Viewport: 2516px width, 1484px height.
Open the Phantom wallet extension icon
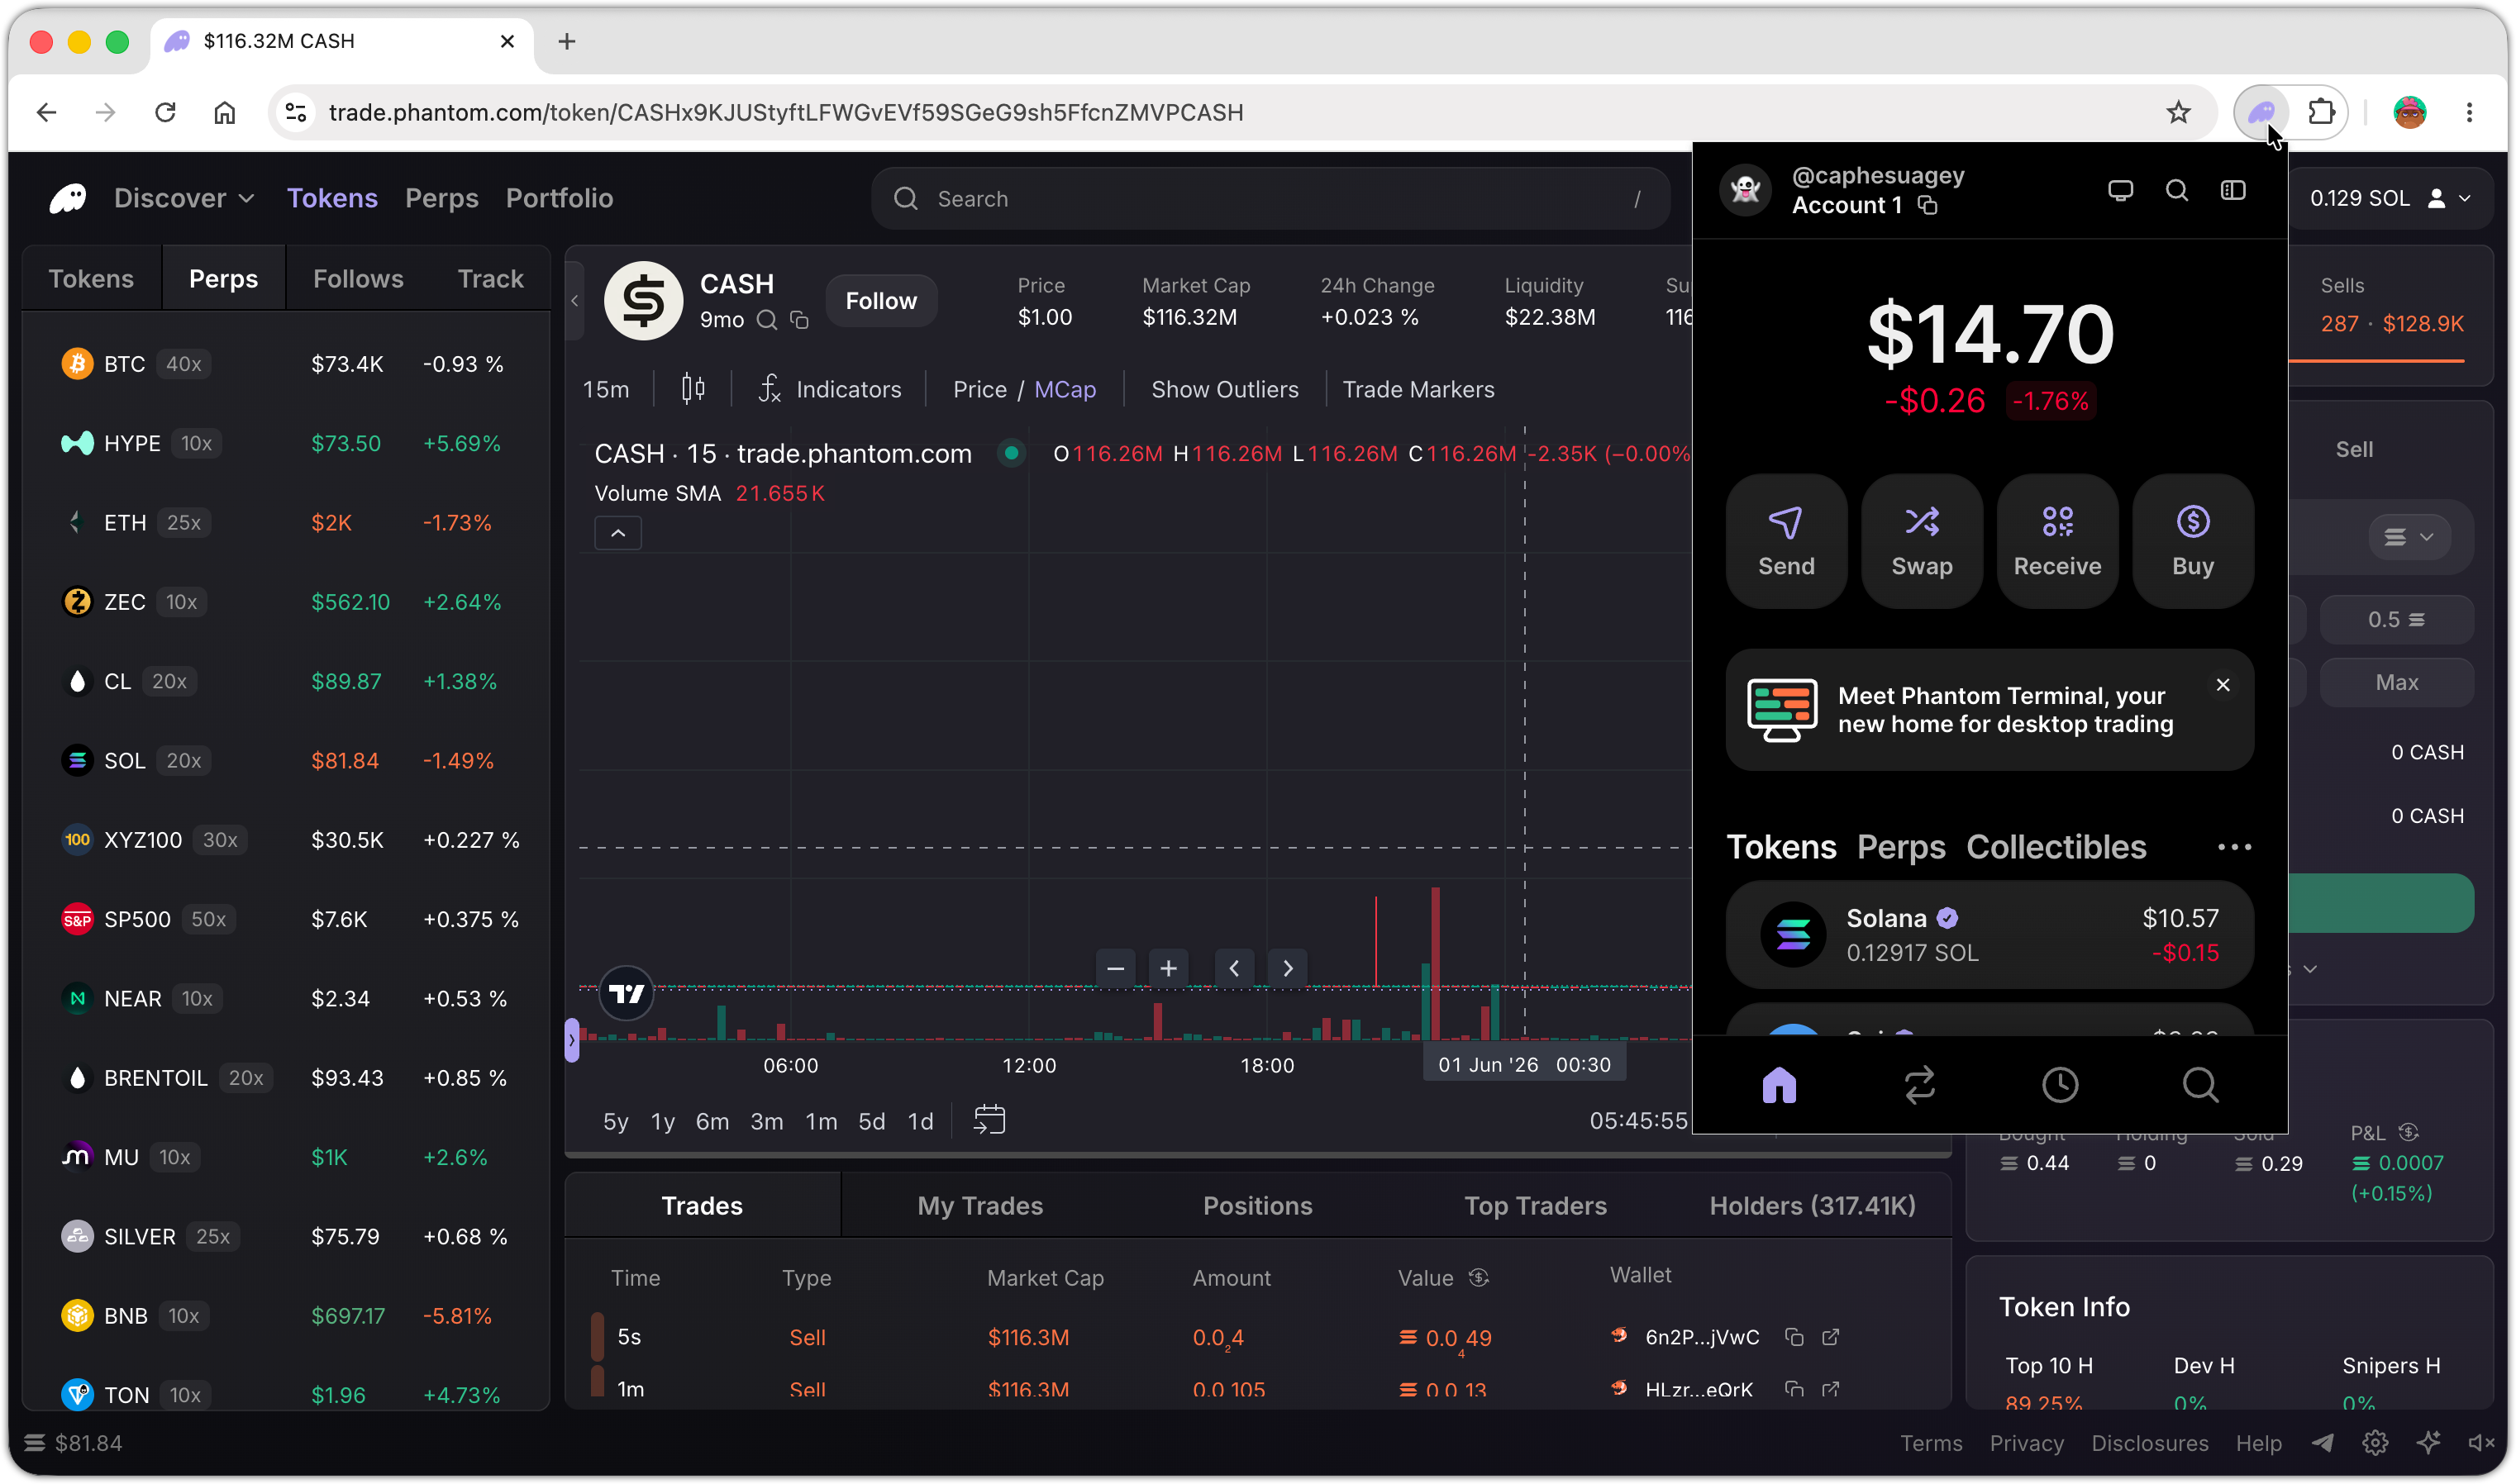(2260, 112)
